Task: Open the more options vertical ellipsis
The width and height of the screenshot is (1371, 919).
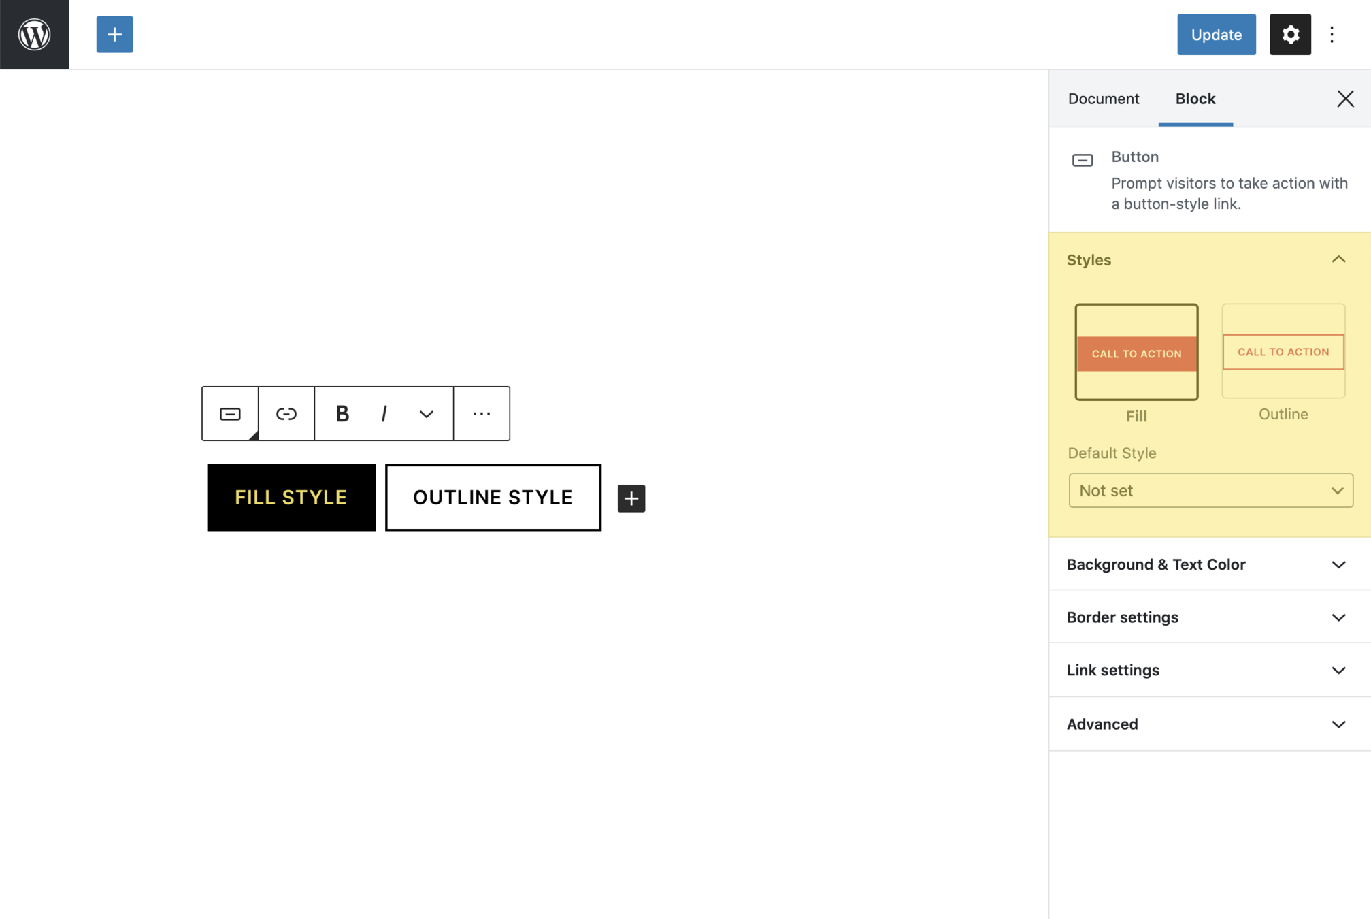Action: pyautogui.click(x=1332, y=34)
